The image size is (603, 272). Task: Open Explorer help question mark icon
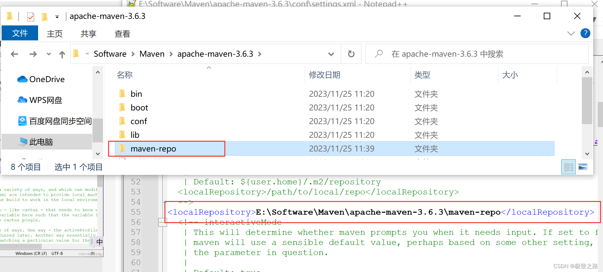point(585,33)
